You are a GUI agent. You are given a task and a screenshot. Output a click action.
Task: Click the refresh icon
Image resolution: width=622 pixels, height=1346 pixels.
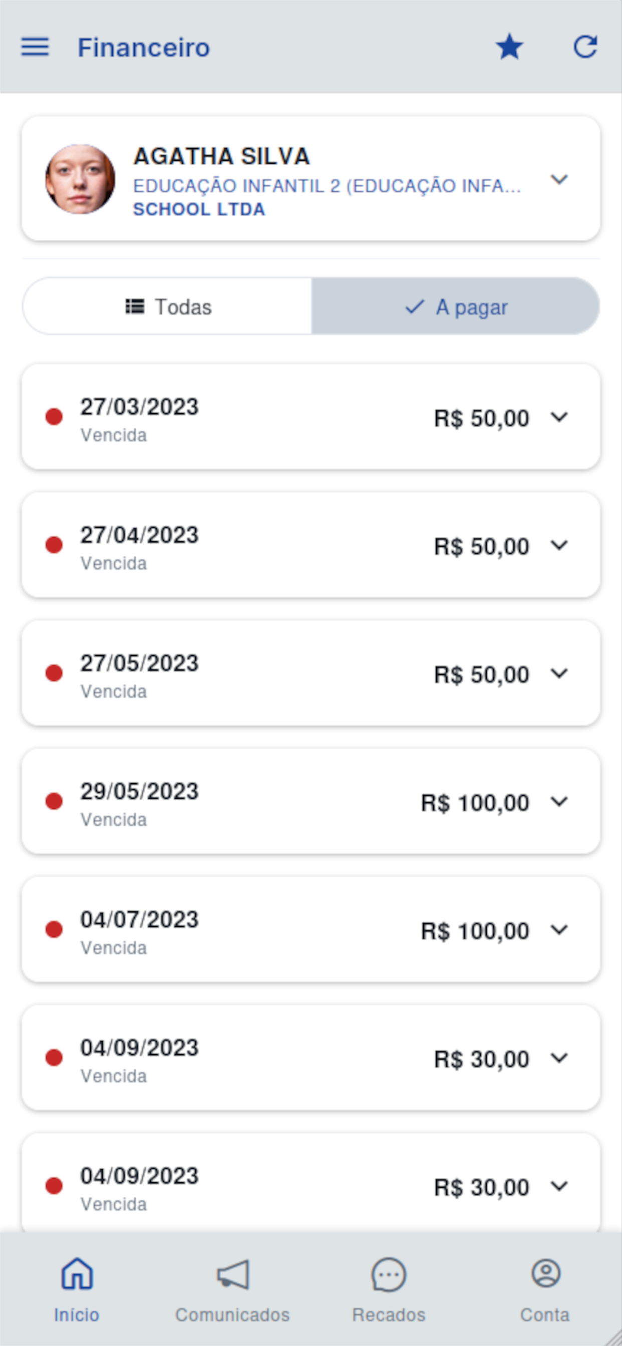click(x=585, y=47)
